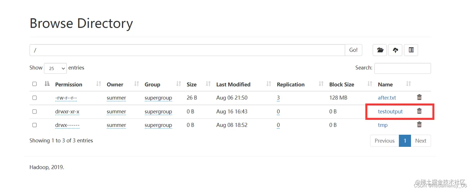Click the Hadoop, 2019. footer text

47,167
